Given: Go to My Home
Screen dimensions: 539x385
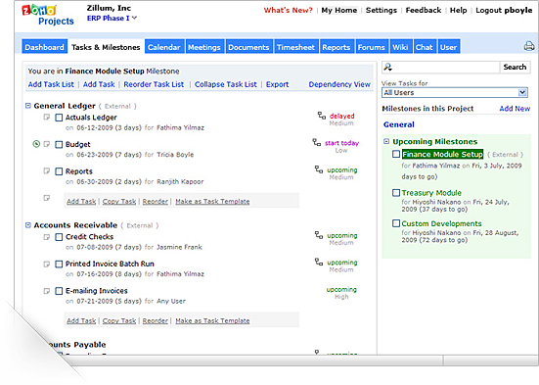Looking at the screenshot, I should [338, 11].
